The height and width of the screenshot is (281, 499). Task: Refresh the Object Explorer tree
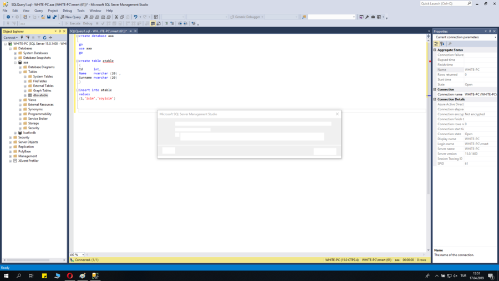tap(44, 38)
